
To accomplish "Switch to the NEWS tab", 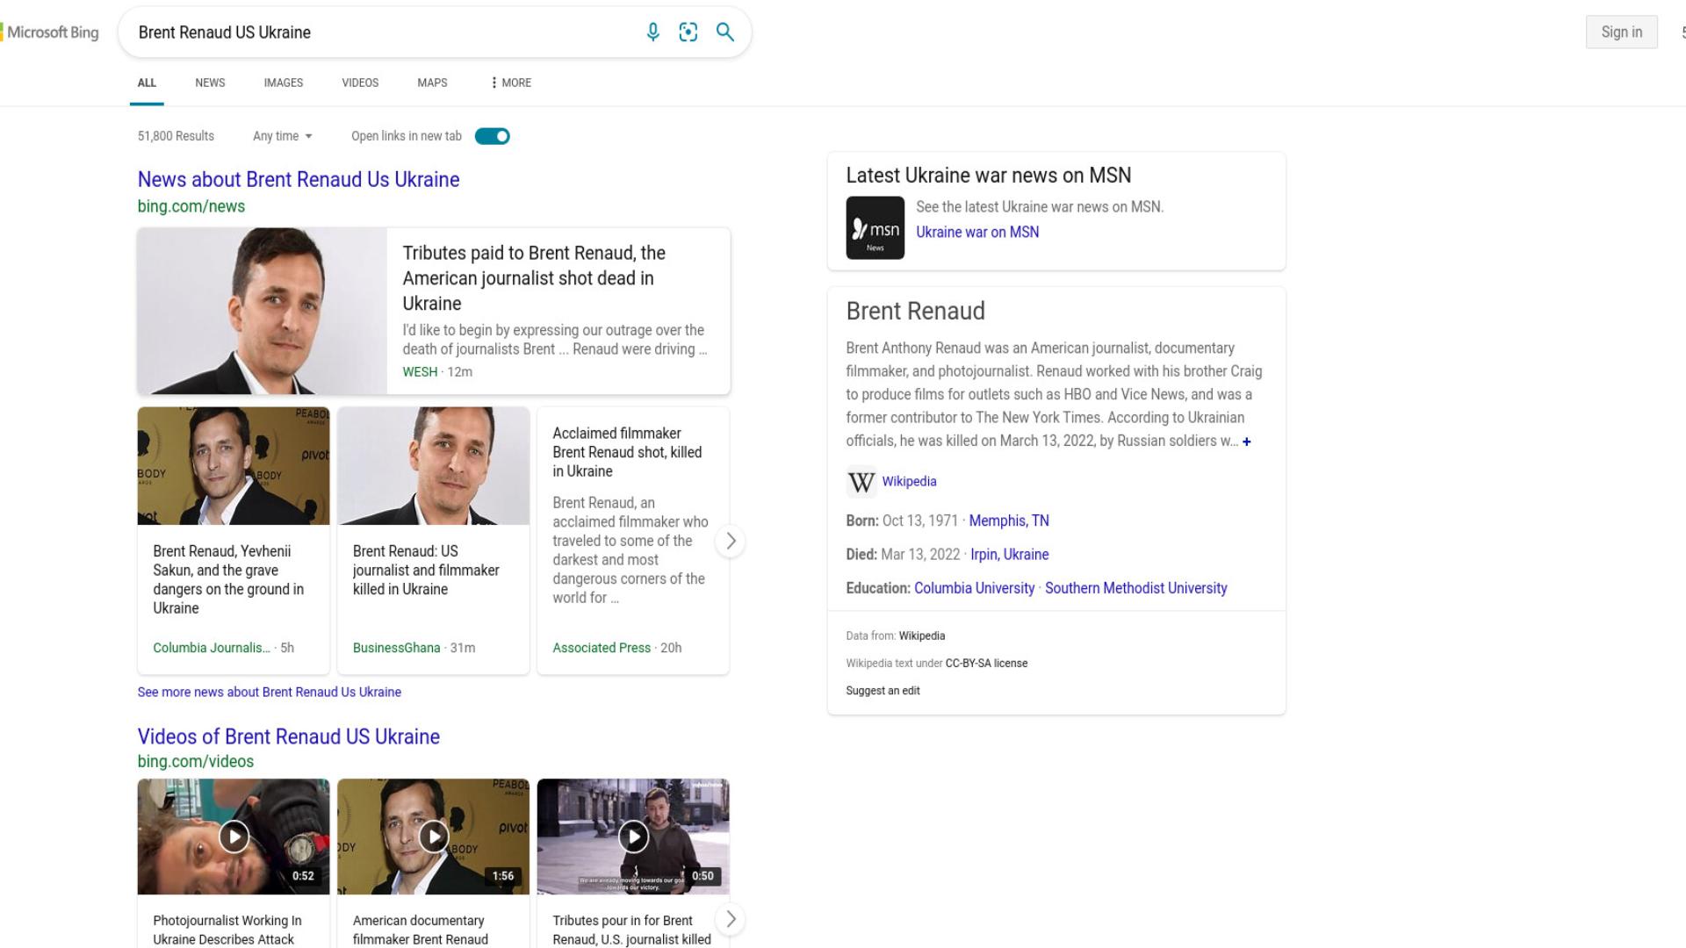I will point(210,83).
